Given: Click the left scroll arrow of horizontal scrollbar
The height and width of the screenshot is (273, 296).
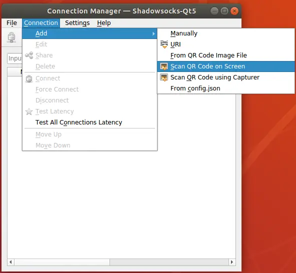Looking at the screenshot, I should (10, 262).
